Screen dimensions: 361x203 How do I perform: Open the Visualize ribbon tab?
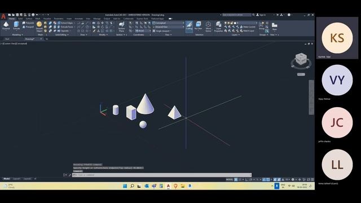tap(47, 19)
